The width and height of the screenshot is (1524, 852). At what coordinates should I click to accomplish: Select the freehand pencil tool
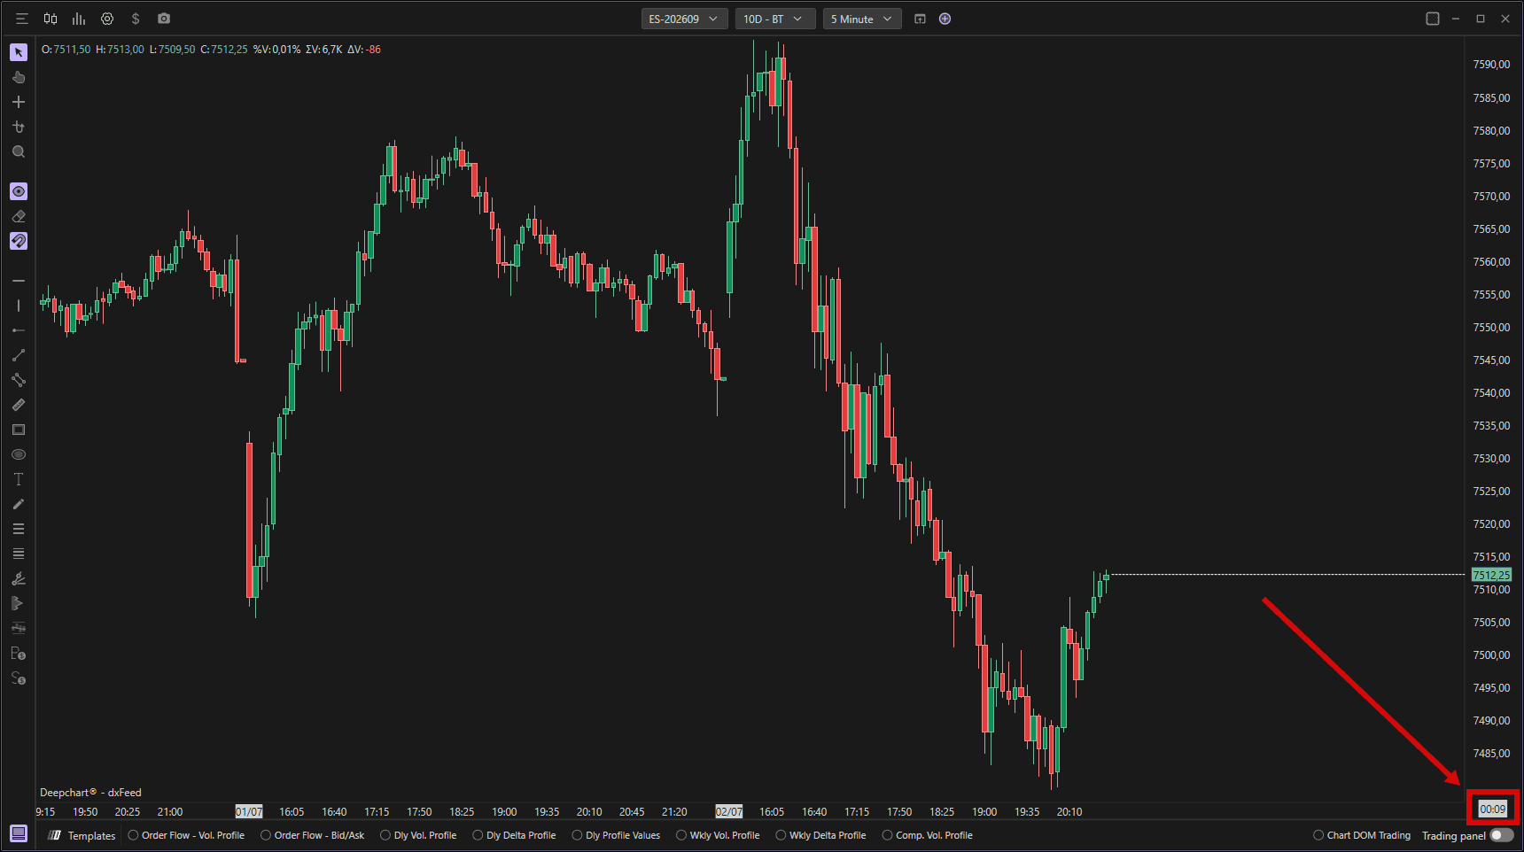point(19,504)
